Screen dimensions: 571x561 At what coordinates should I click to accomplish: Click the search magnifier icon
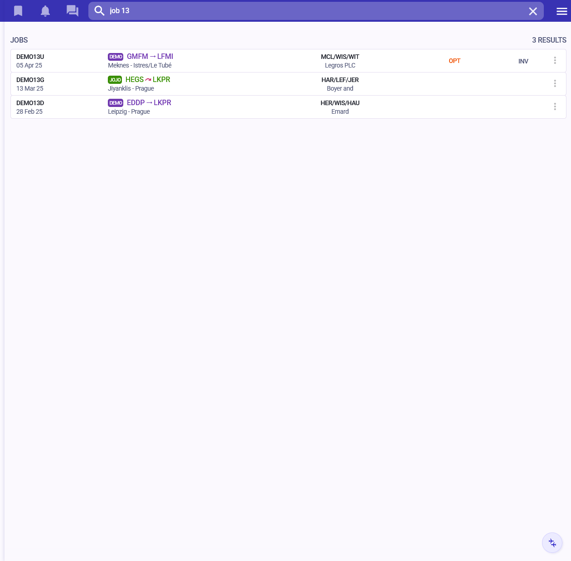[x=99, y=11]
